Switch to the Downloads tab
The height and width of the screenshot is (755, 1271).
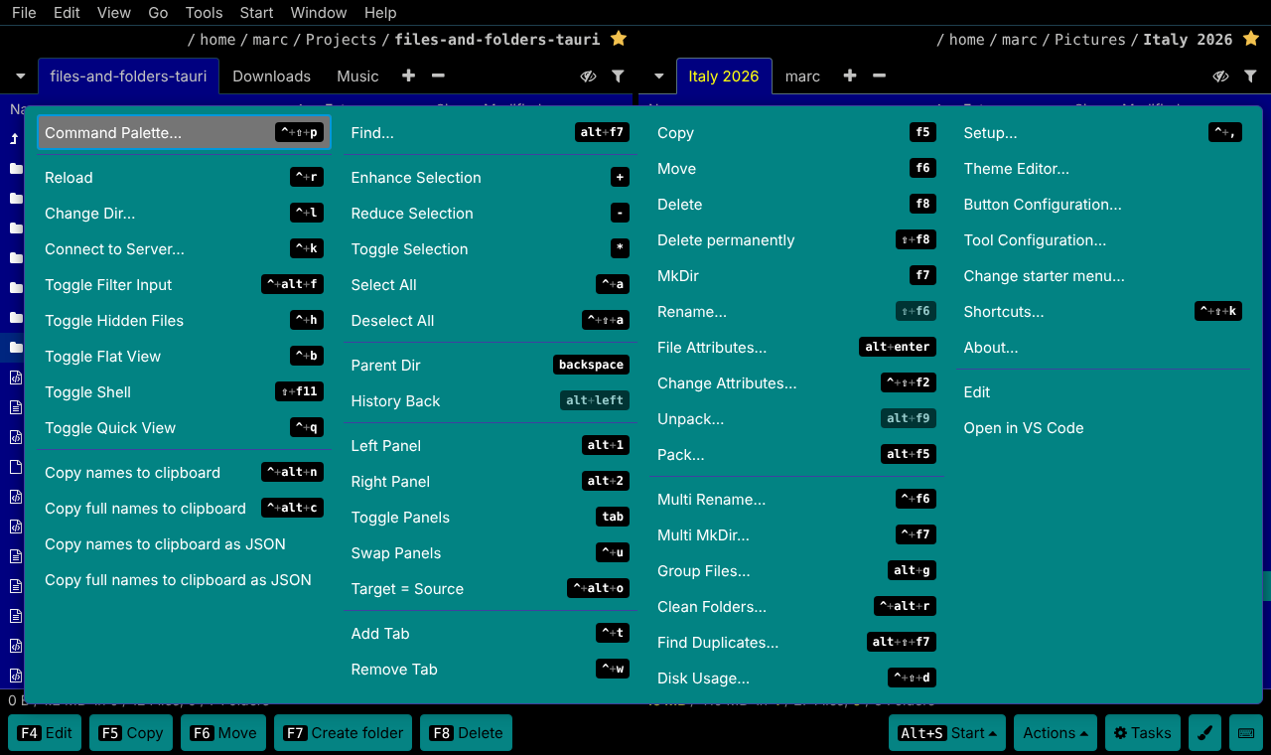pos(271,76)
